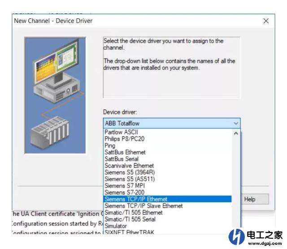
Task: Click the list scrollbar up arrow
Action: 236,133
